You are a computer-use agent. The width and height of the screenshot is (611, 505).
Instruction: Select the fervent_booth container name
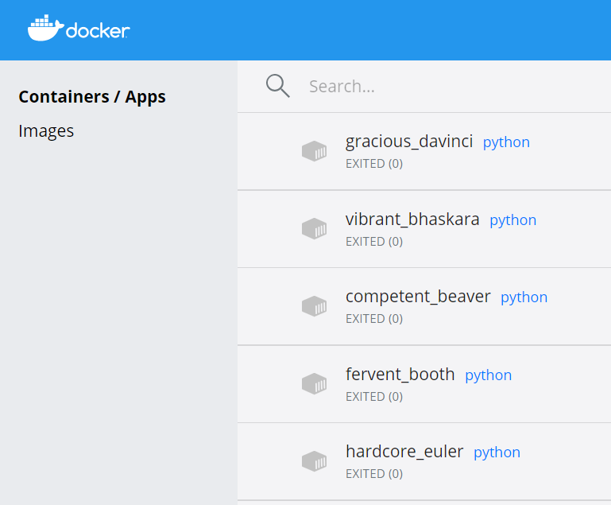pos(400,375)
